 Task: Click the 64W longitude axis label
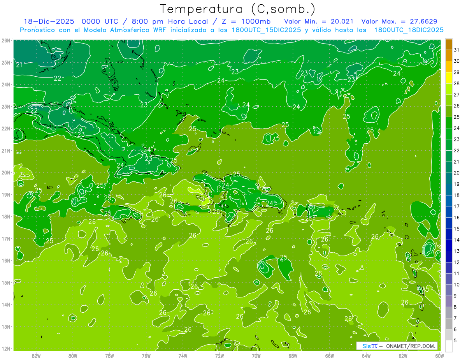[366, 355]
